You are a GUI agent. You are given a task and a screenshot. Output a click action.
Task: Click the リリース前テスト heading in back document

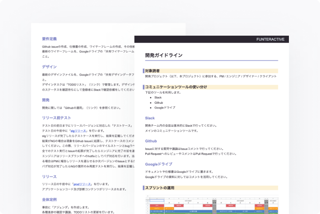click(56, 118)
